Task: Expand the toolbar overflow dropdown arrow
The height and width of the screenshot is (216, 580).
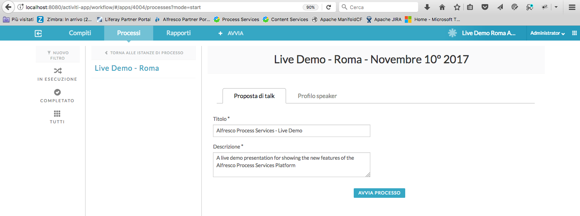Action: [556, 7]
